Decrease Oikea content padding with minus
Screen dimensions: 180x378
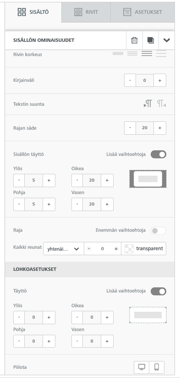77,180
